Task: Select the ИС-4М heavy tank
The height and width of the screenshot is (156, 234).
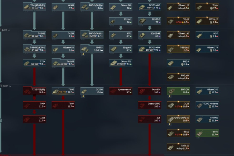Action: point(63,6)
